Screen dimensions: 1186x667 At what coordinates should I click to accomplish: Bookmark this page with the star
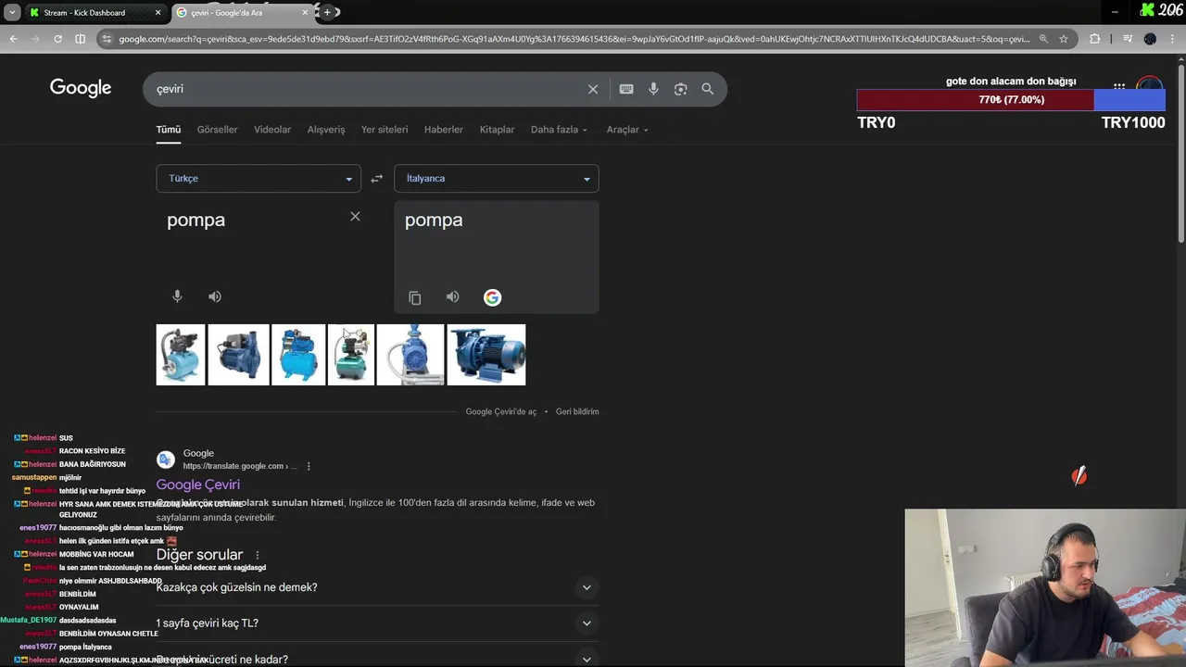(x=1064, y=39)
